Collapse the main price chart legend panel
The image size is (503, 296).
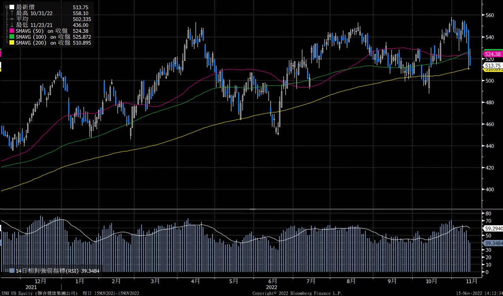[x=7, y=7]
